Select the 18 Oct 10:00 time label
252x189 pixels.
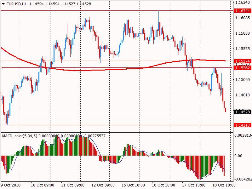coord(224,185)
